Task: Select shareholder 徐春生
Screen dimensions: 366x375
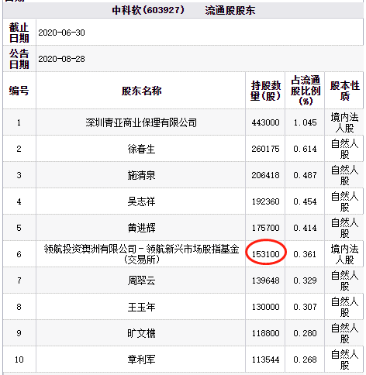Action: click(x=141, y=149)
